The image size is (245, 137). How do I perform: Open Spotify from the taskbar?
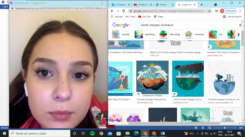coord(92,133)
